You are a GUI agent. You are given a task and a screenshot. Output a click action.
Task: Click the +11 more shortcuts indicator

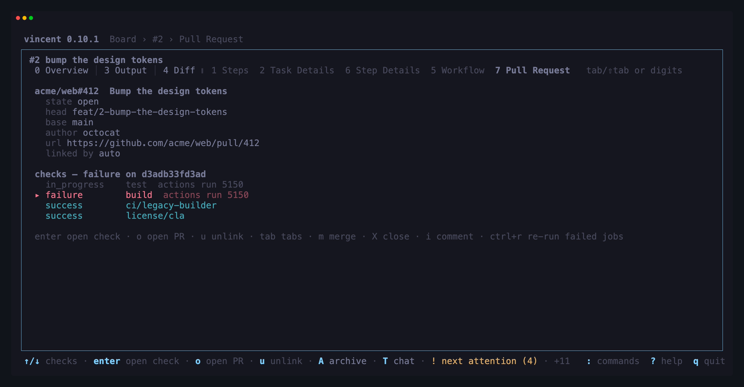point(562,361)
